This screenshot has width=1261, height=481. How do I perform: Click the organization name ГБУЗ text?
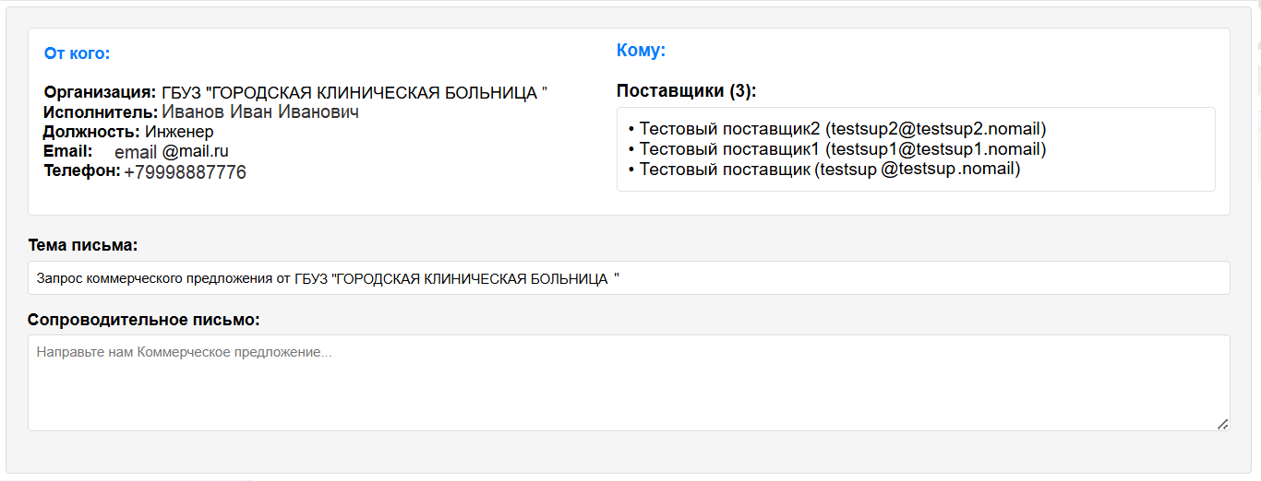tap(354, 93)
